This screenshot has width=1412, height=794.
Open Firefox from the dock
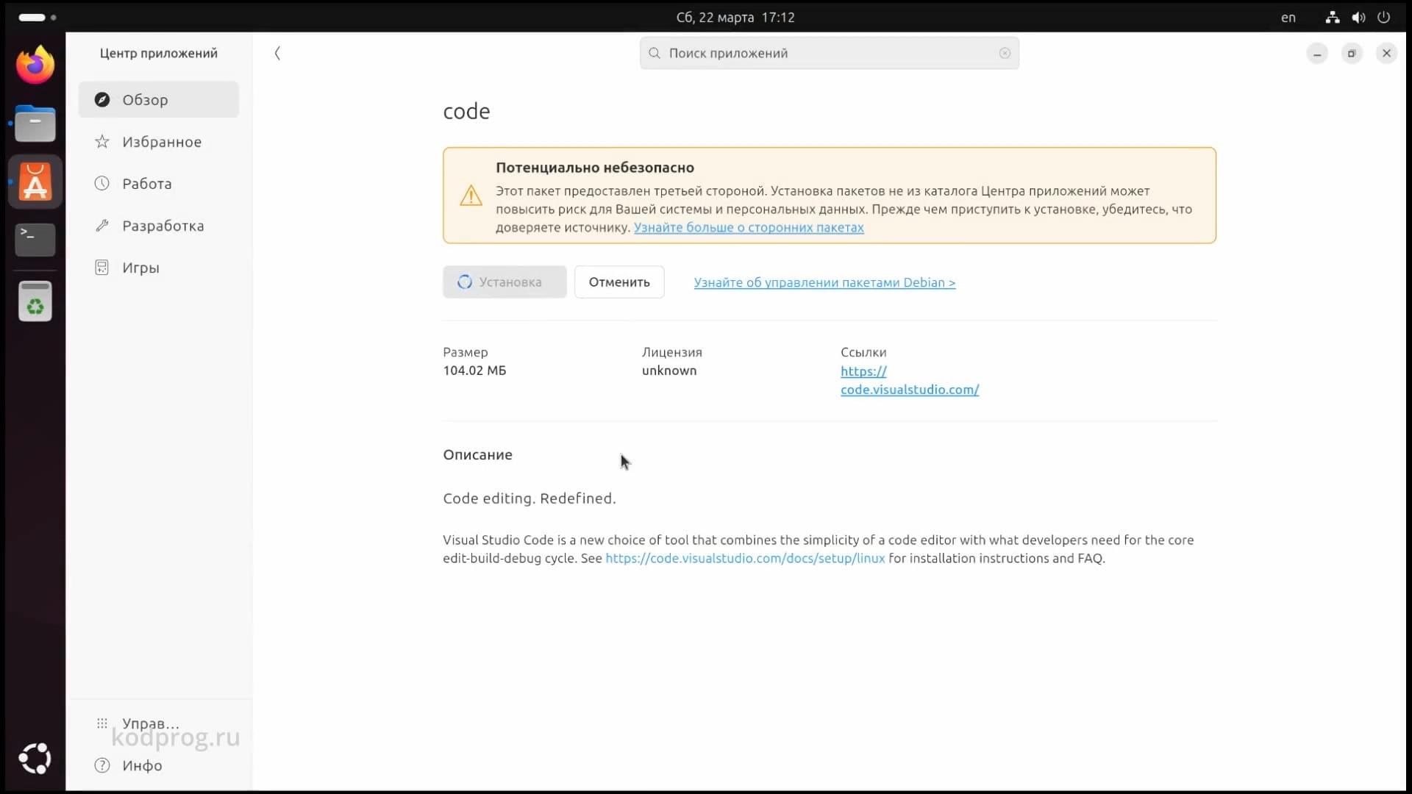click(x=35, y=65)
